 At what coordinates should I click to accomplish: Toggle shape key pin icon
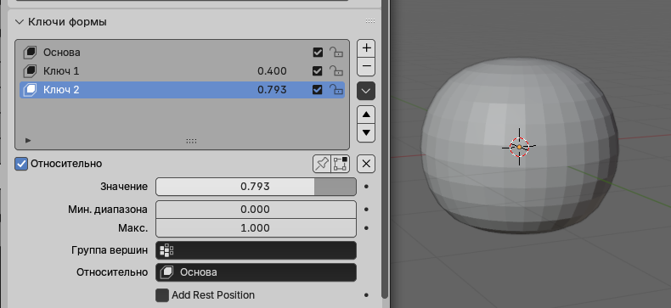pyautogui.click(x=321, y=164)
